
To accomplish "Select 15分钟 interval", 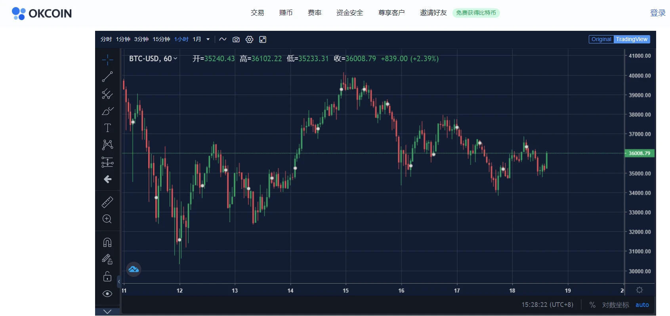I will [161, 39].
